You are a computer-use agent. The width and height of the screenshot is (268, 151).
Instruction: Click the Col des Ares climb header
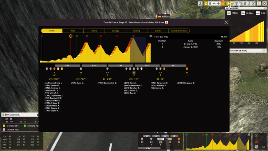(x=191, y=37)
